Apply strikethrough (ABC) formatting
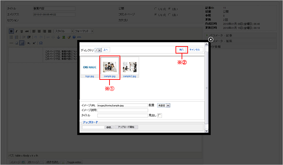Screen dimensions: 283x165 [27, 31]
